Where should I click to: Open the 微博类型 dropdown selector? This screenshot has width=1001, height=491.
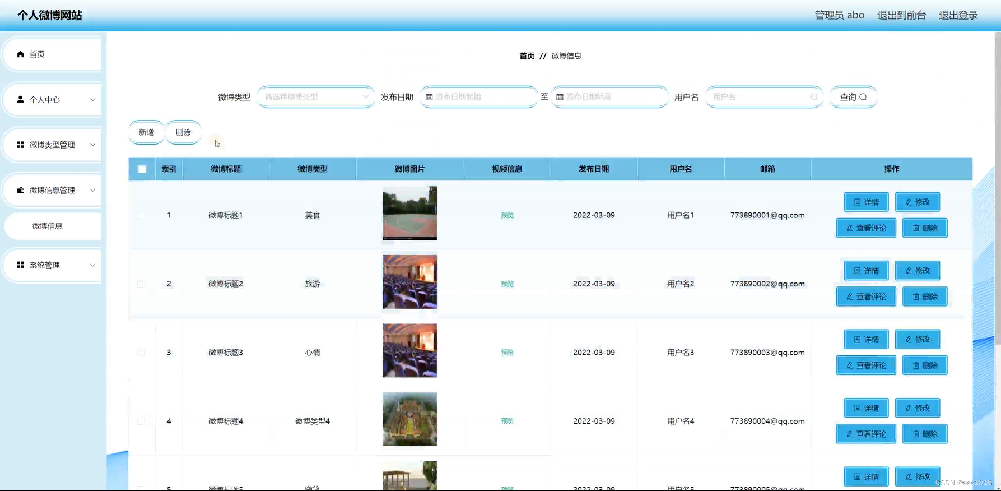(316, 97)
